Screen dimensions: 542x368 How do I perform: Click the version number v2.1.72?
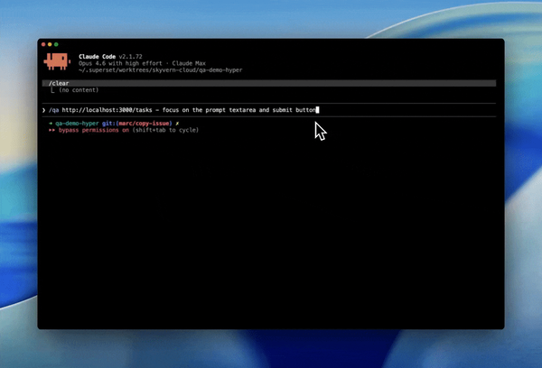(131, 57)
